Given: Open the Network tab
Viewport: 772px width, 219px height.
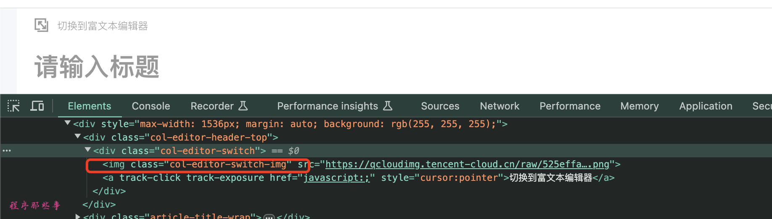Looking at the screenshot, I should pos(500,106).
